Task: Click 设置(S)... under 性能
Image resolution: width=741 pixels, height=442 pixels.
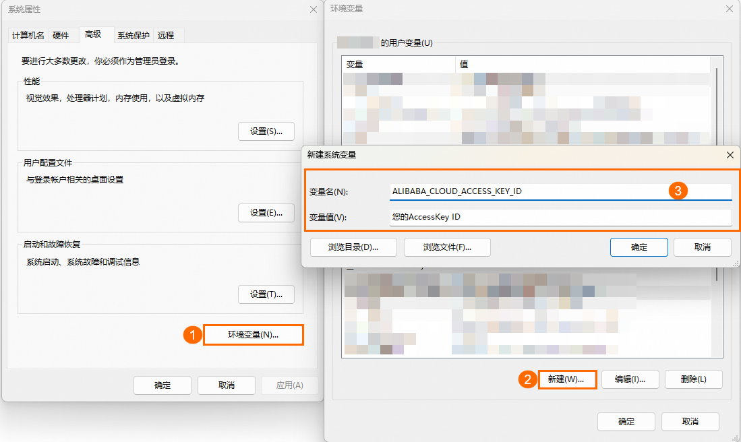Action: point(266,131)
